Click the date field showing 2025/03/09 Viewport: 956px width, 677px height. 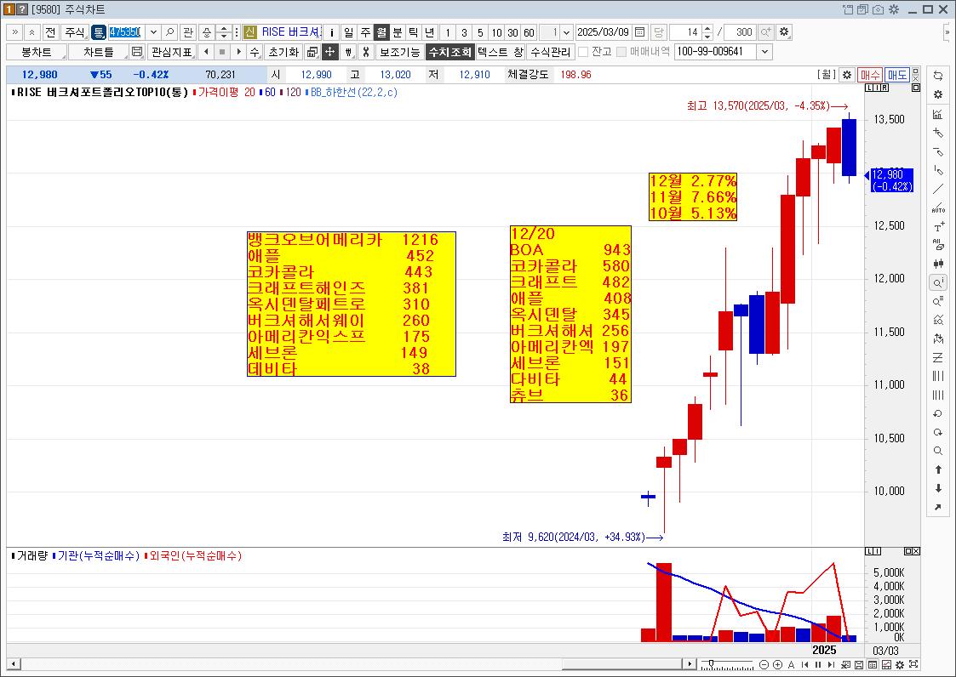603,32
